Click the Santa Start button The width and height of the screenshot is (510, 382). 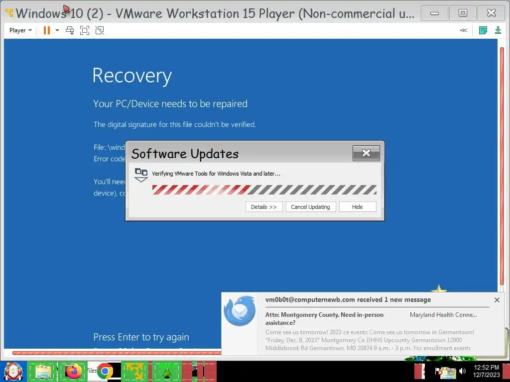tap(13, 371)
